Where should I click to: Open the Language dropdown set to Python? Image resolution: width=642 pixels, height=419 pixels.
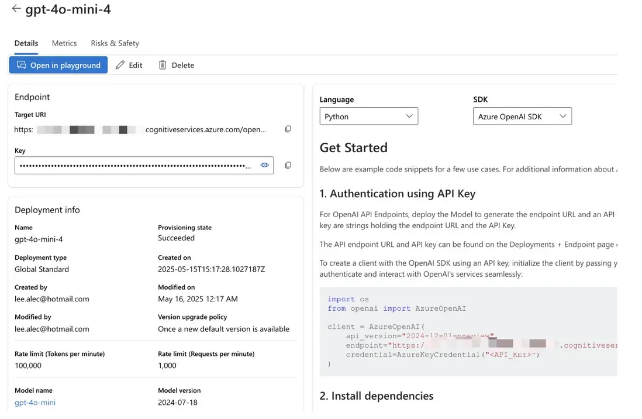pyautogui.click(x=368, y=116)
